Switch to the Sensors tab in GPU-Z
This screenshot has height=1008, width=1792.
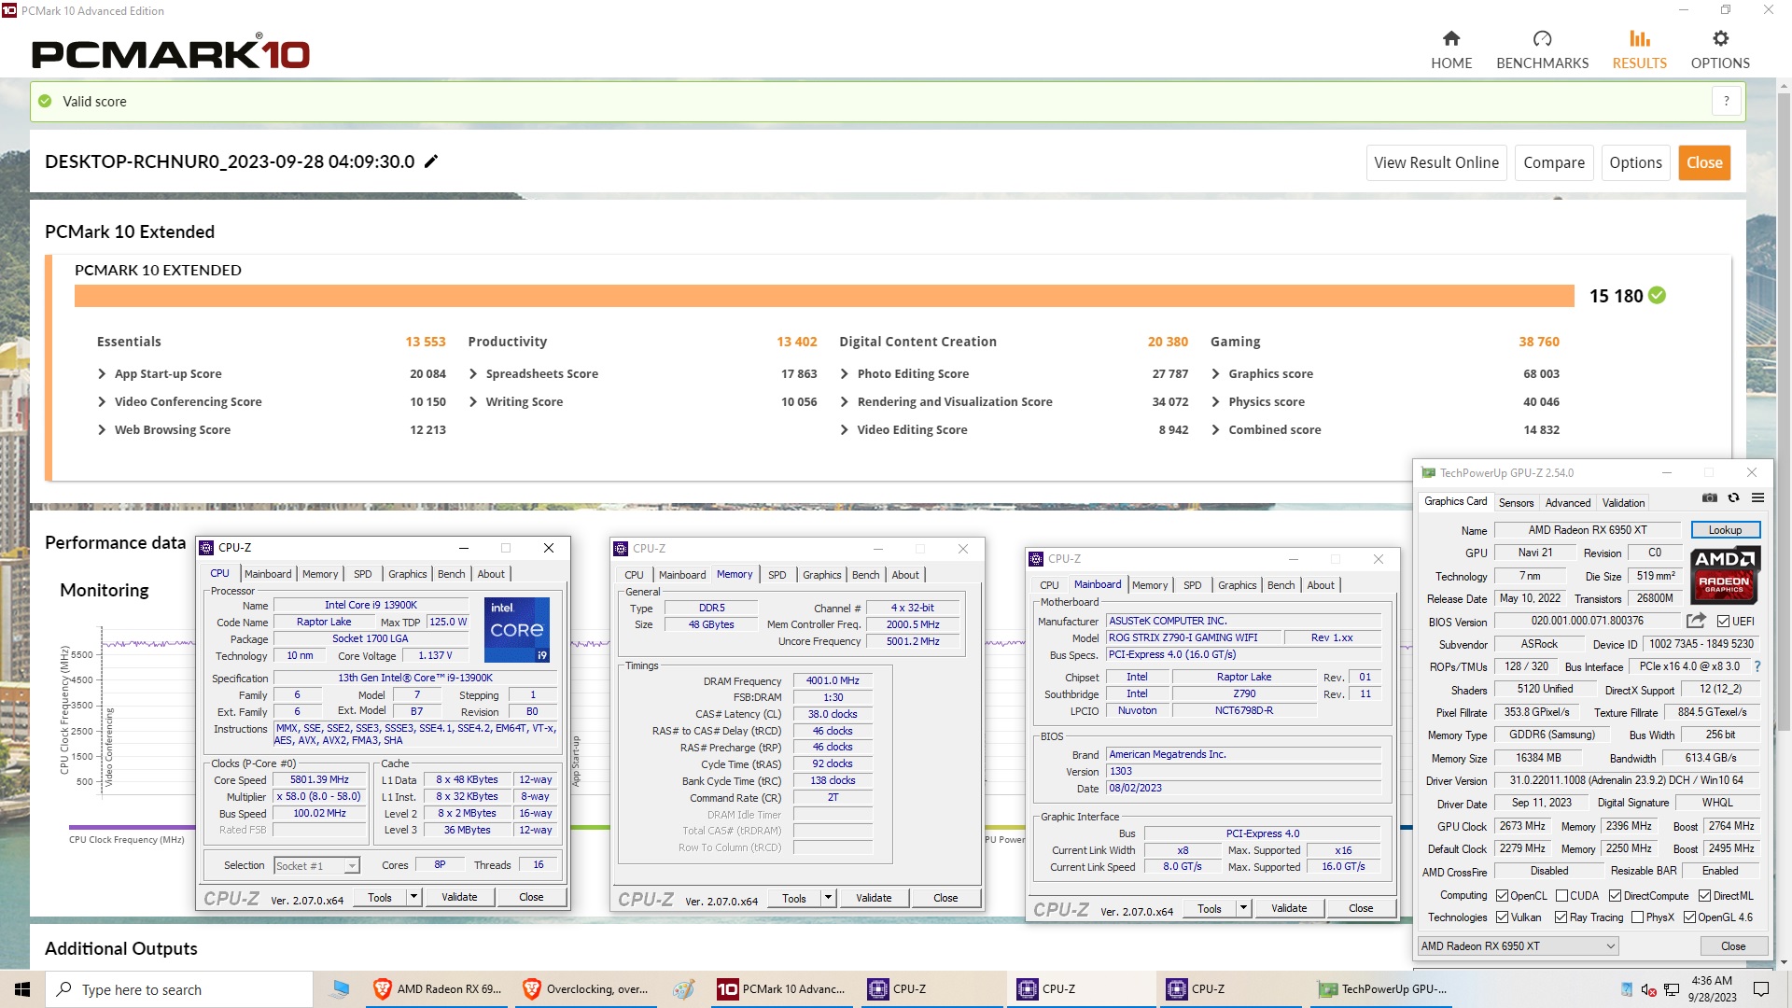click(x=1516, y=503)
